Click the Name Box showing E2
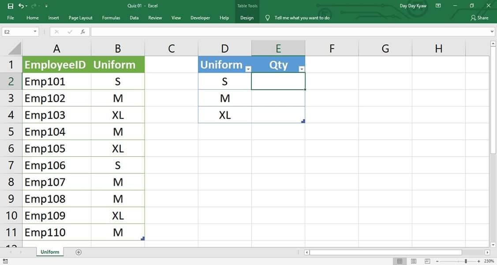This screenshot has width=497, height=265. point(17,32)
